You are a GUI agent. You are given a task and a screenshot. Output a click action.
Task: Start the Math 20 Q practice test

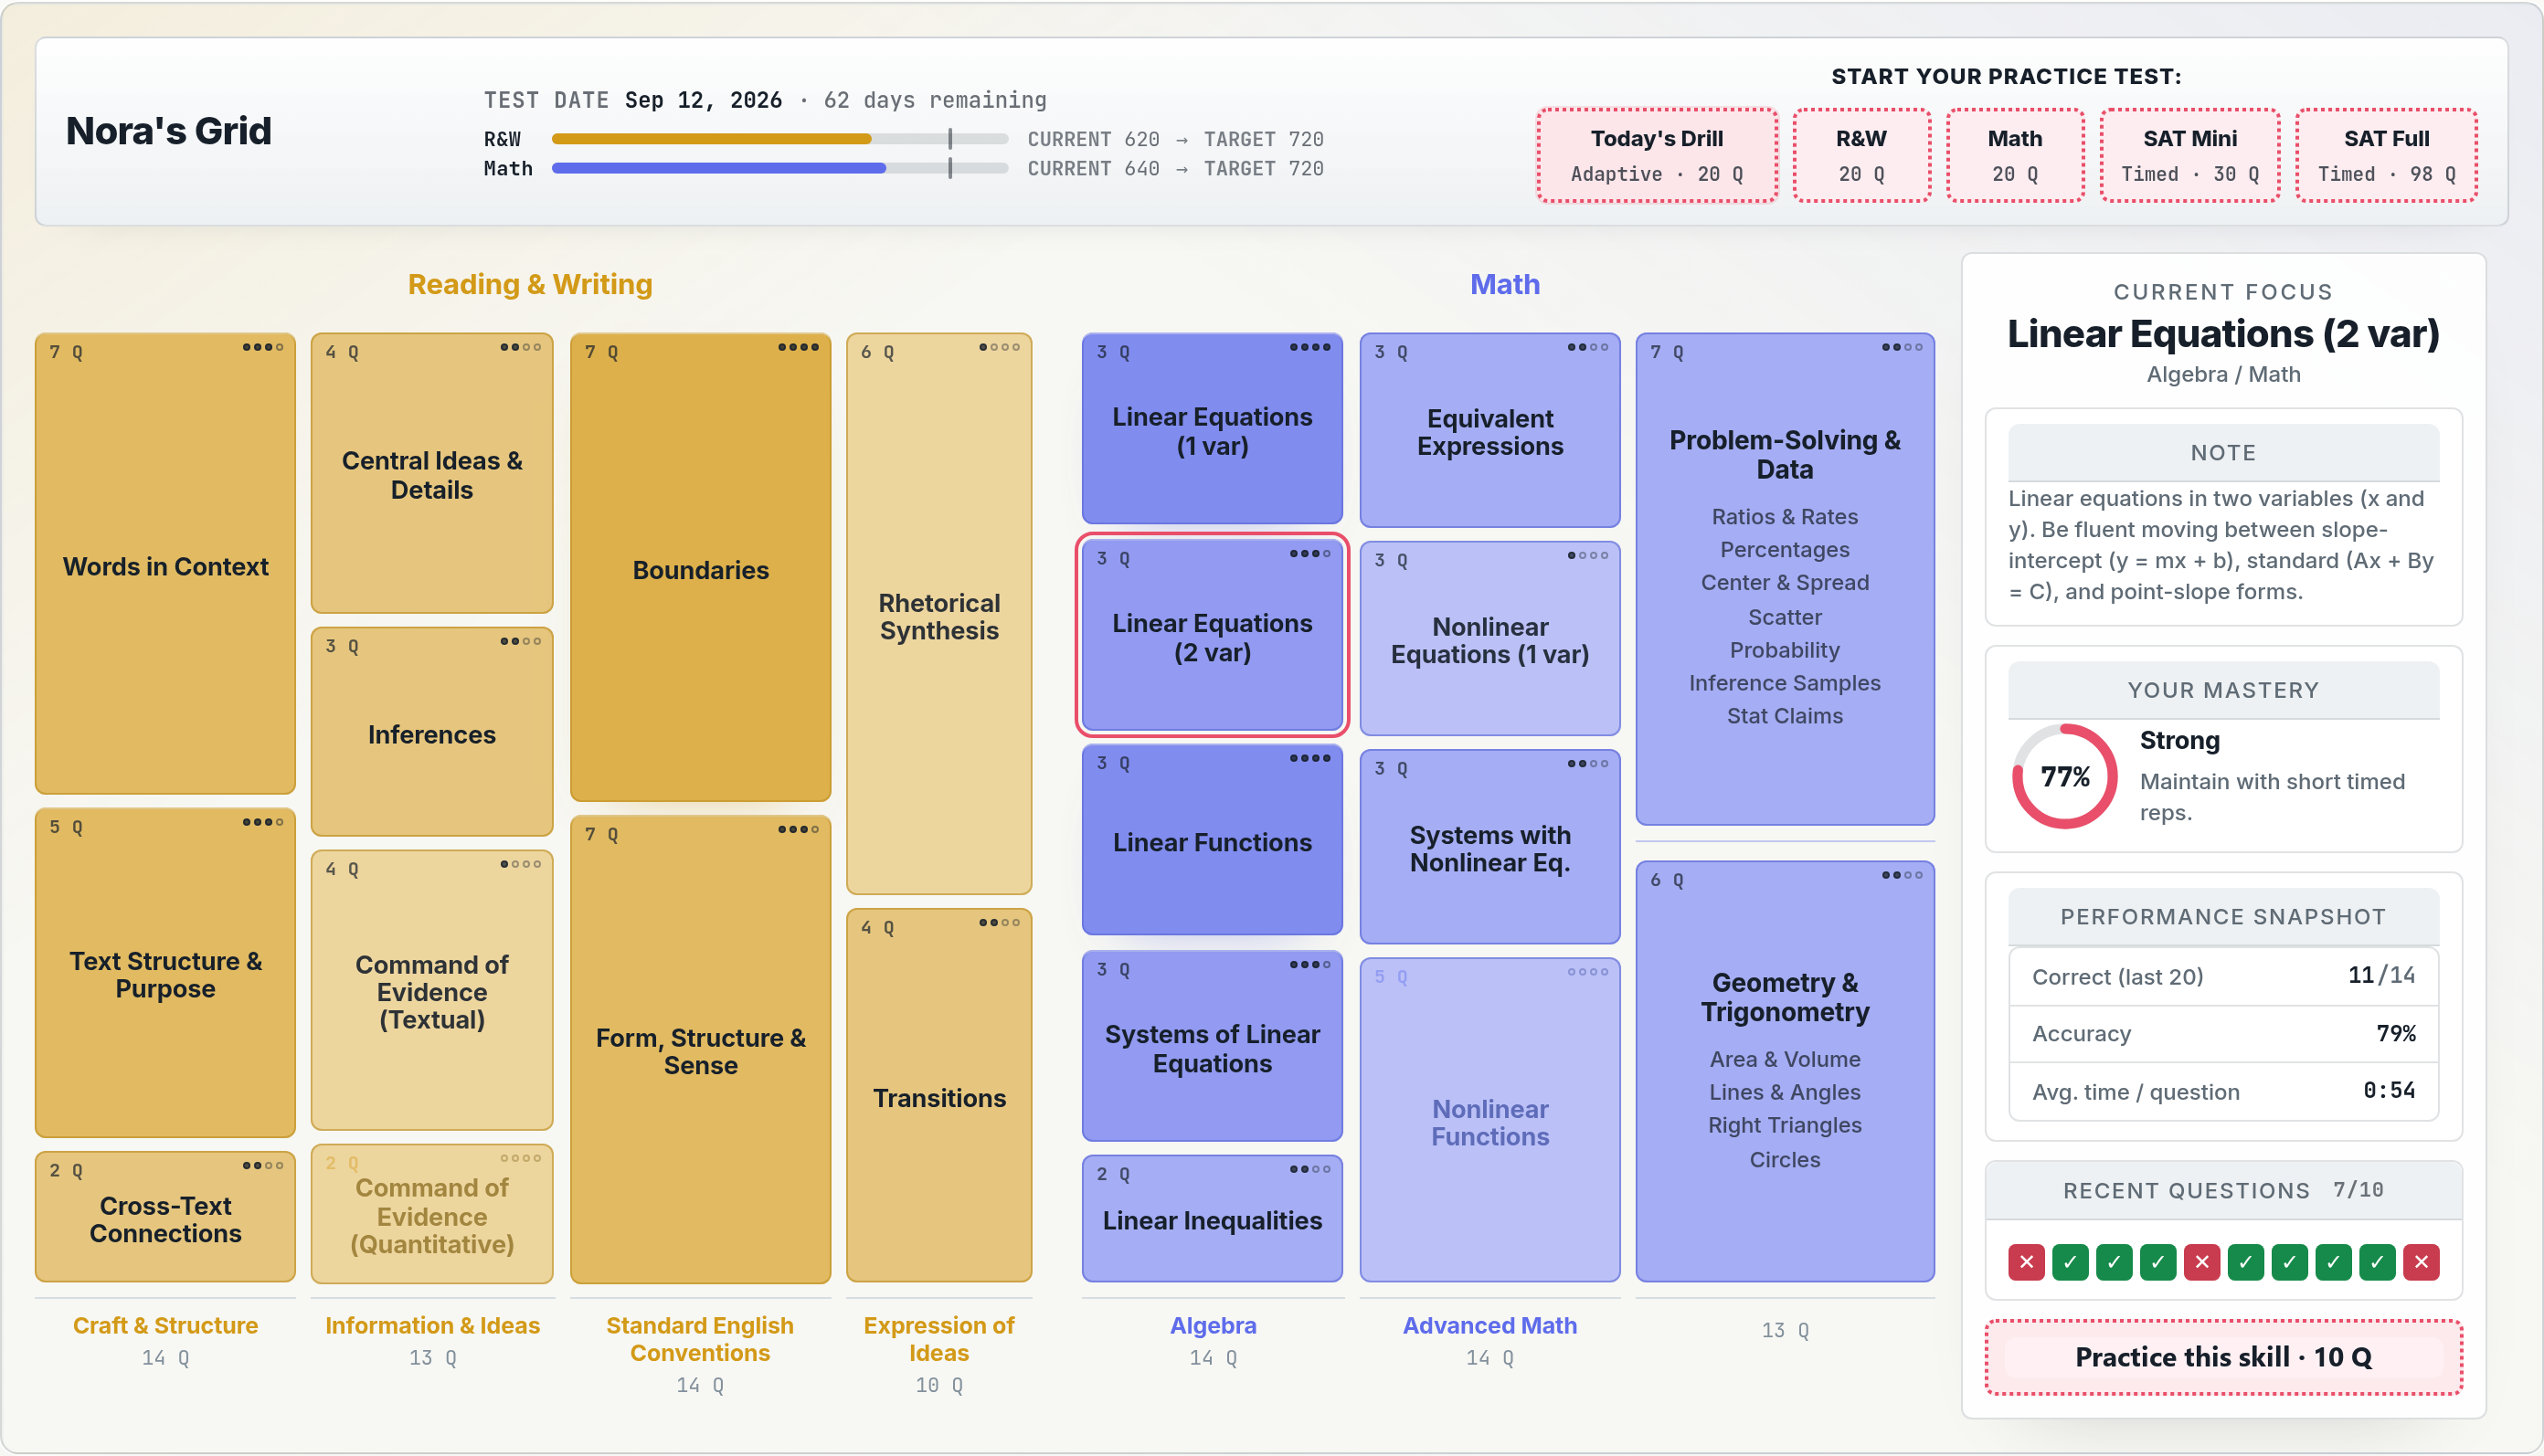point(2015,155)
